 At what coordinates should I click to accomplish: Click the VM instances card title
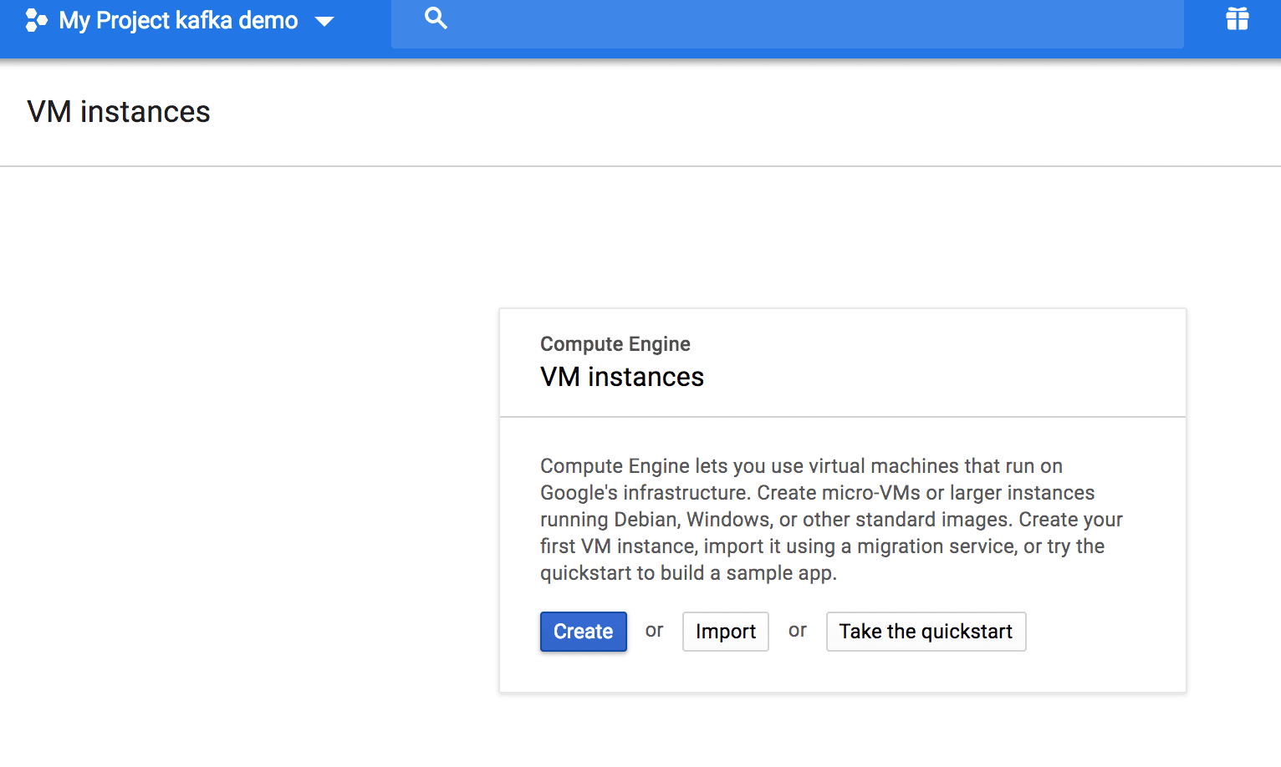pyautogui.click(x=622, y=377)
